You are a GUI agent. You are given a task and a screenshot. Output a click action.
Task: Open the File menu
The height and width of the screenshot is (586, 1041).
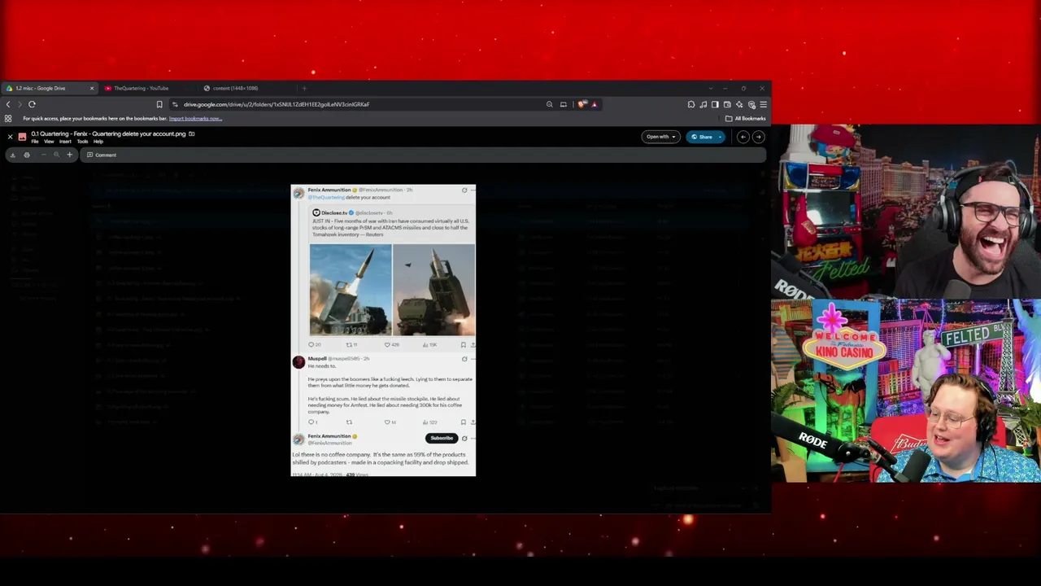tap(35, 142)
